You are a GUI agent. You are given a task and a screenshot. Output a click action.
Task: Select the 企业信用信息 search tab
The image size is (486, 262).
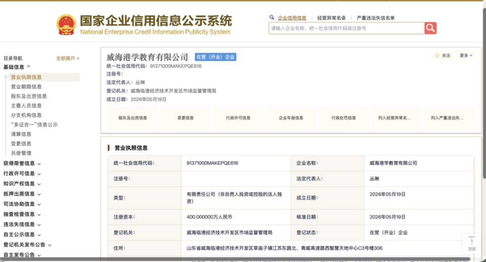coord(292,18)
